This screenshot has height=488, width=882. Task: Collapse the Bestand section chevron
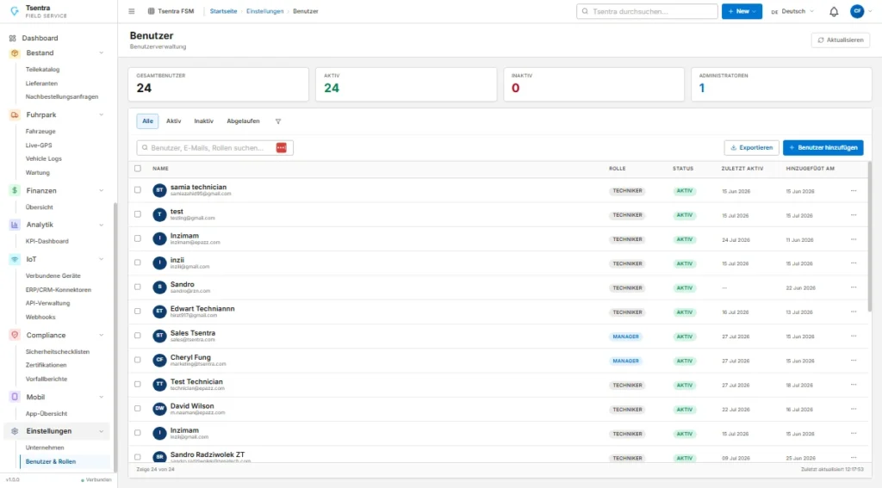[x=102, y=53]
